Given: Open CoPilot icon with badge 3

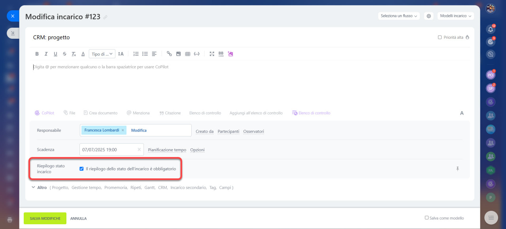Looking at the screenshot, I should pos(491,42).
